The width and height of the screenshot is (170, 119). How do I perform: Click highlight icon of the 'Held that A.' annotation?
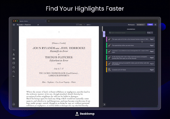click(109, 51)
